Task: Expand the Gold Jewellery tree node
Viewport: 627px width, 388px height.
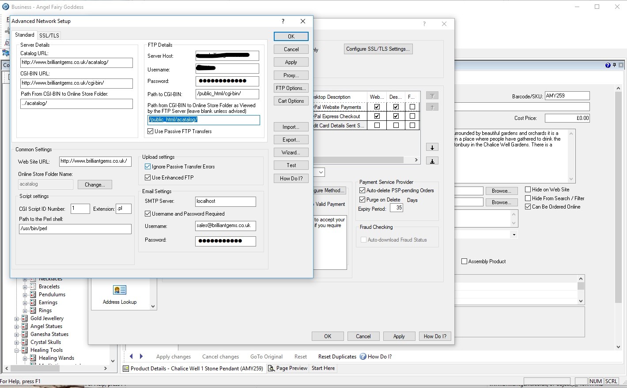Action: click(x=17, y=318)
